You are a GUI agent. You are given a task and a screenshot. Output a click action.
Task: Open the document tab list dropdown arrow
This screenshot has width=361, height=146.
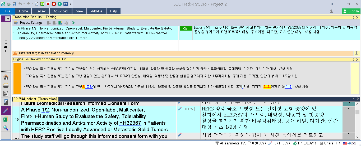point(354,99)
